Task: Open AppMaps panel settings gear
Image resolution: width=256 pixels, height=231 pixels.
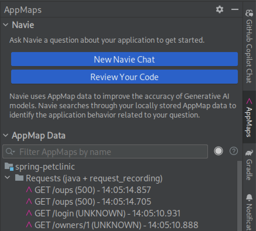Action: coord(220,9)
